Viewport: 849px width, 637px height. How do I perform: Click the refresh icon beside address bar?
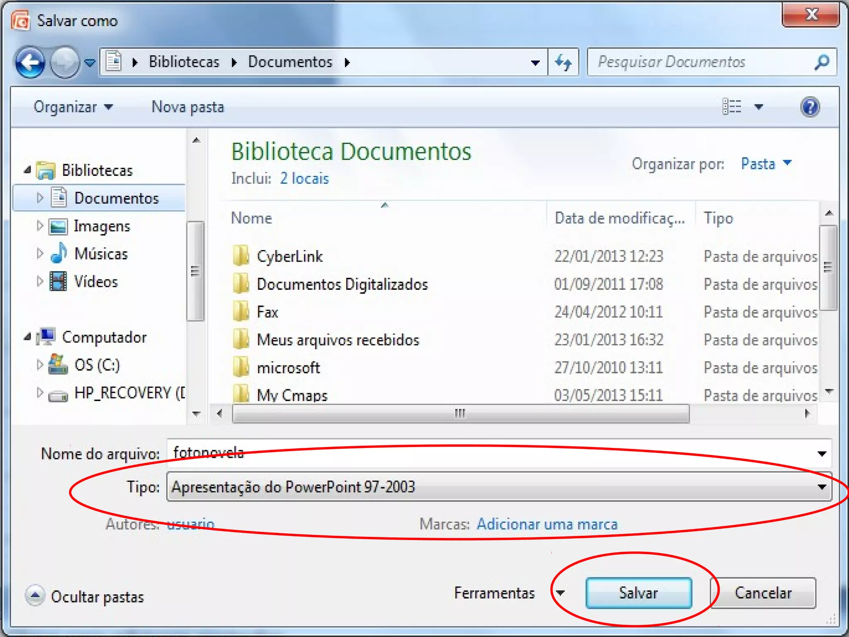click(x=563, y=63)
